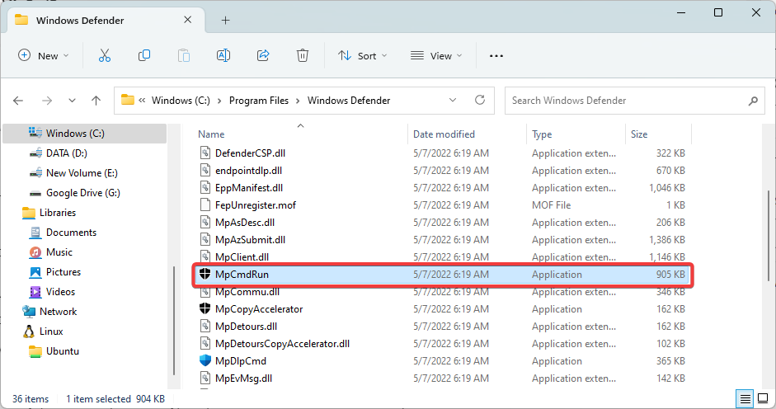
Task: Click the Copy icon in toolbar
Action: coord(144,55)
